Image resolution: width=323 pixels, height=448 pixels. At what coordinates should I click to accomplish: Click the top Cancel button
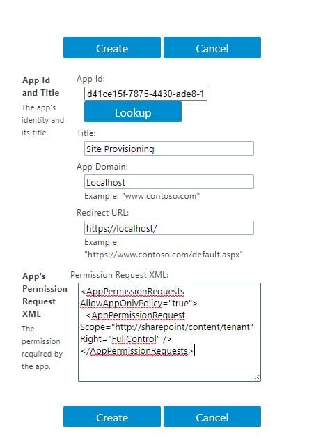(x=212, y=47)
